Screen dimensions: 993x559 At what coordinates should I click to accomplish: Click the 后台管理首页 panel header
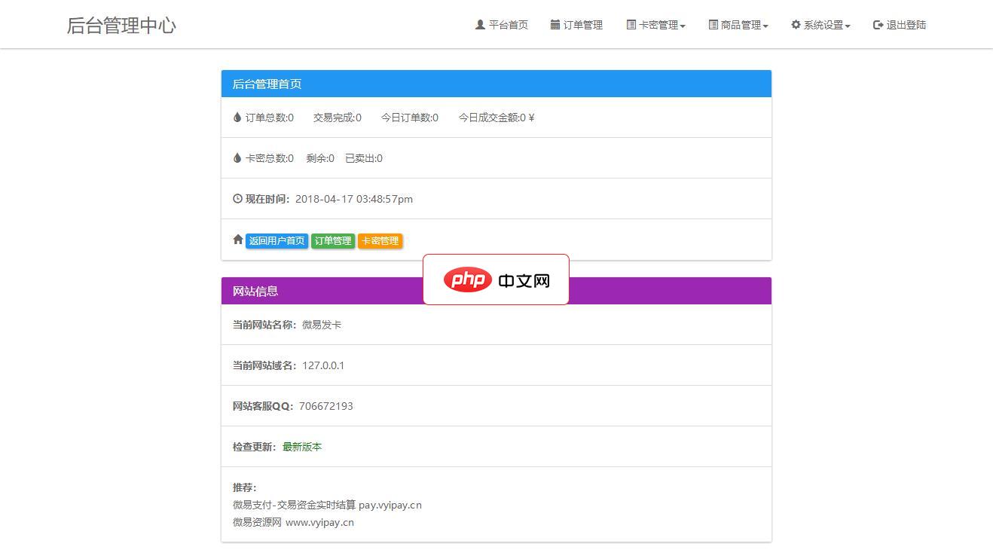click(497, 84)
